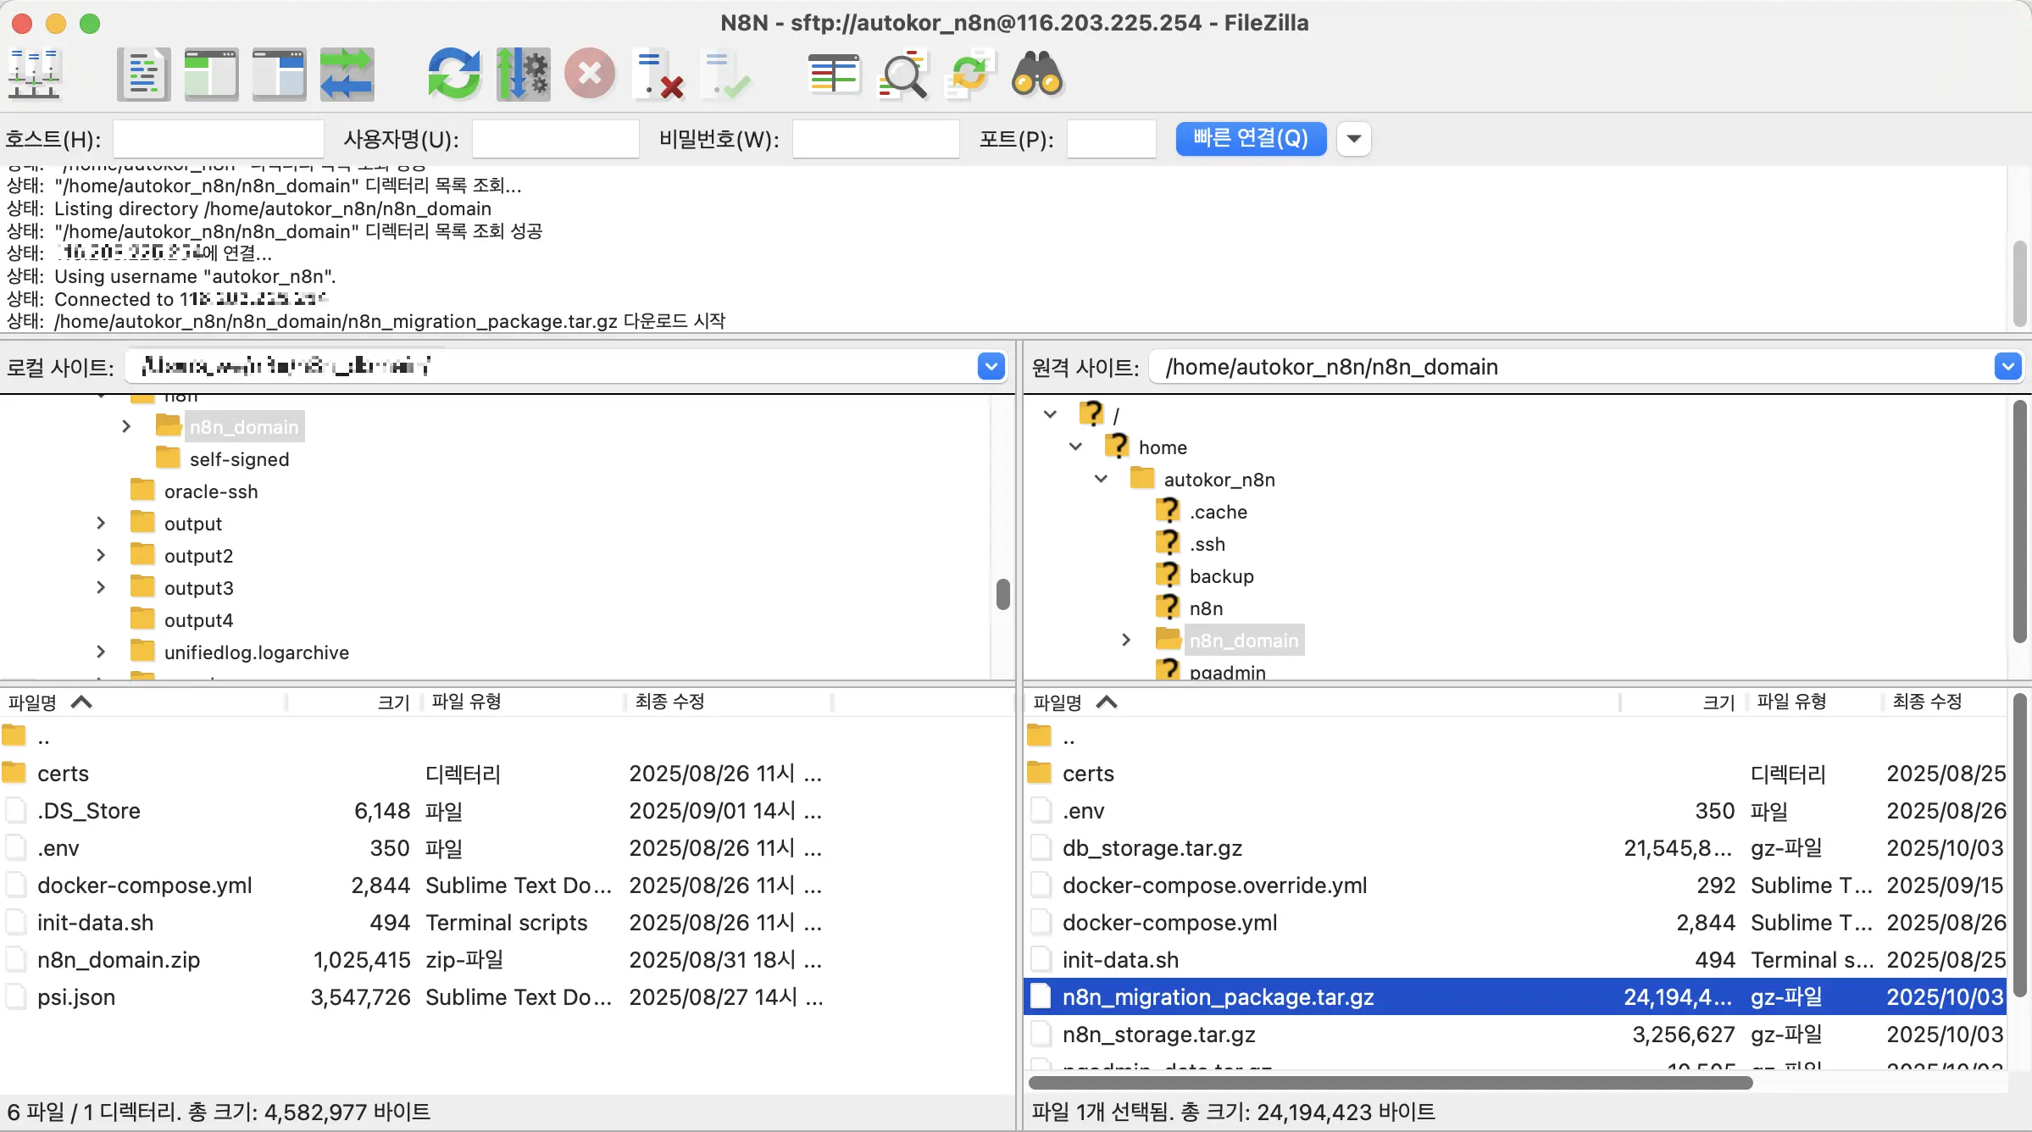Viewport: 2032px width, 1132px height.
Task: Toggle remote directory tree display icon
Action: coord(279,75)
